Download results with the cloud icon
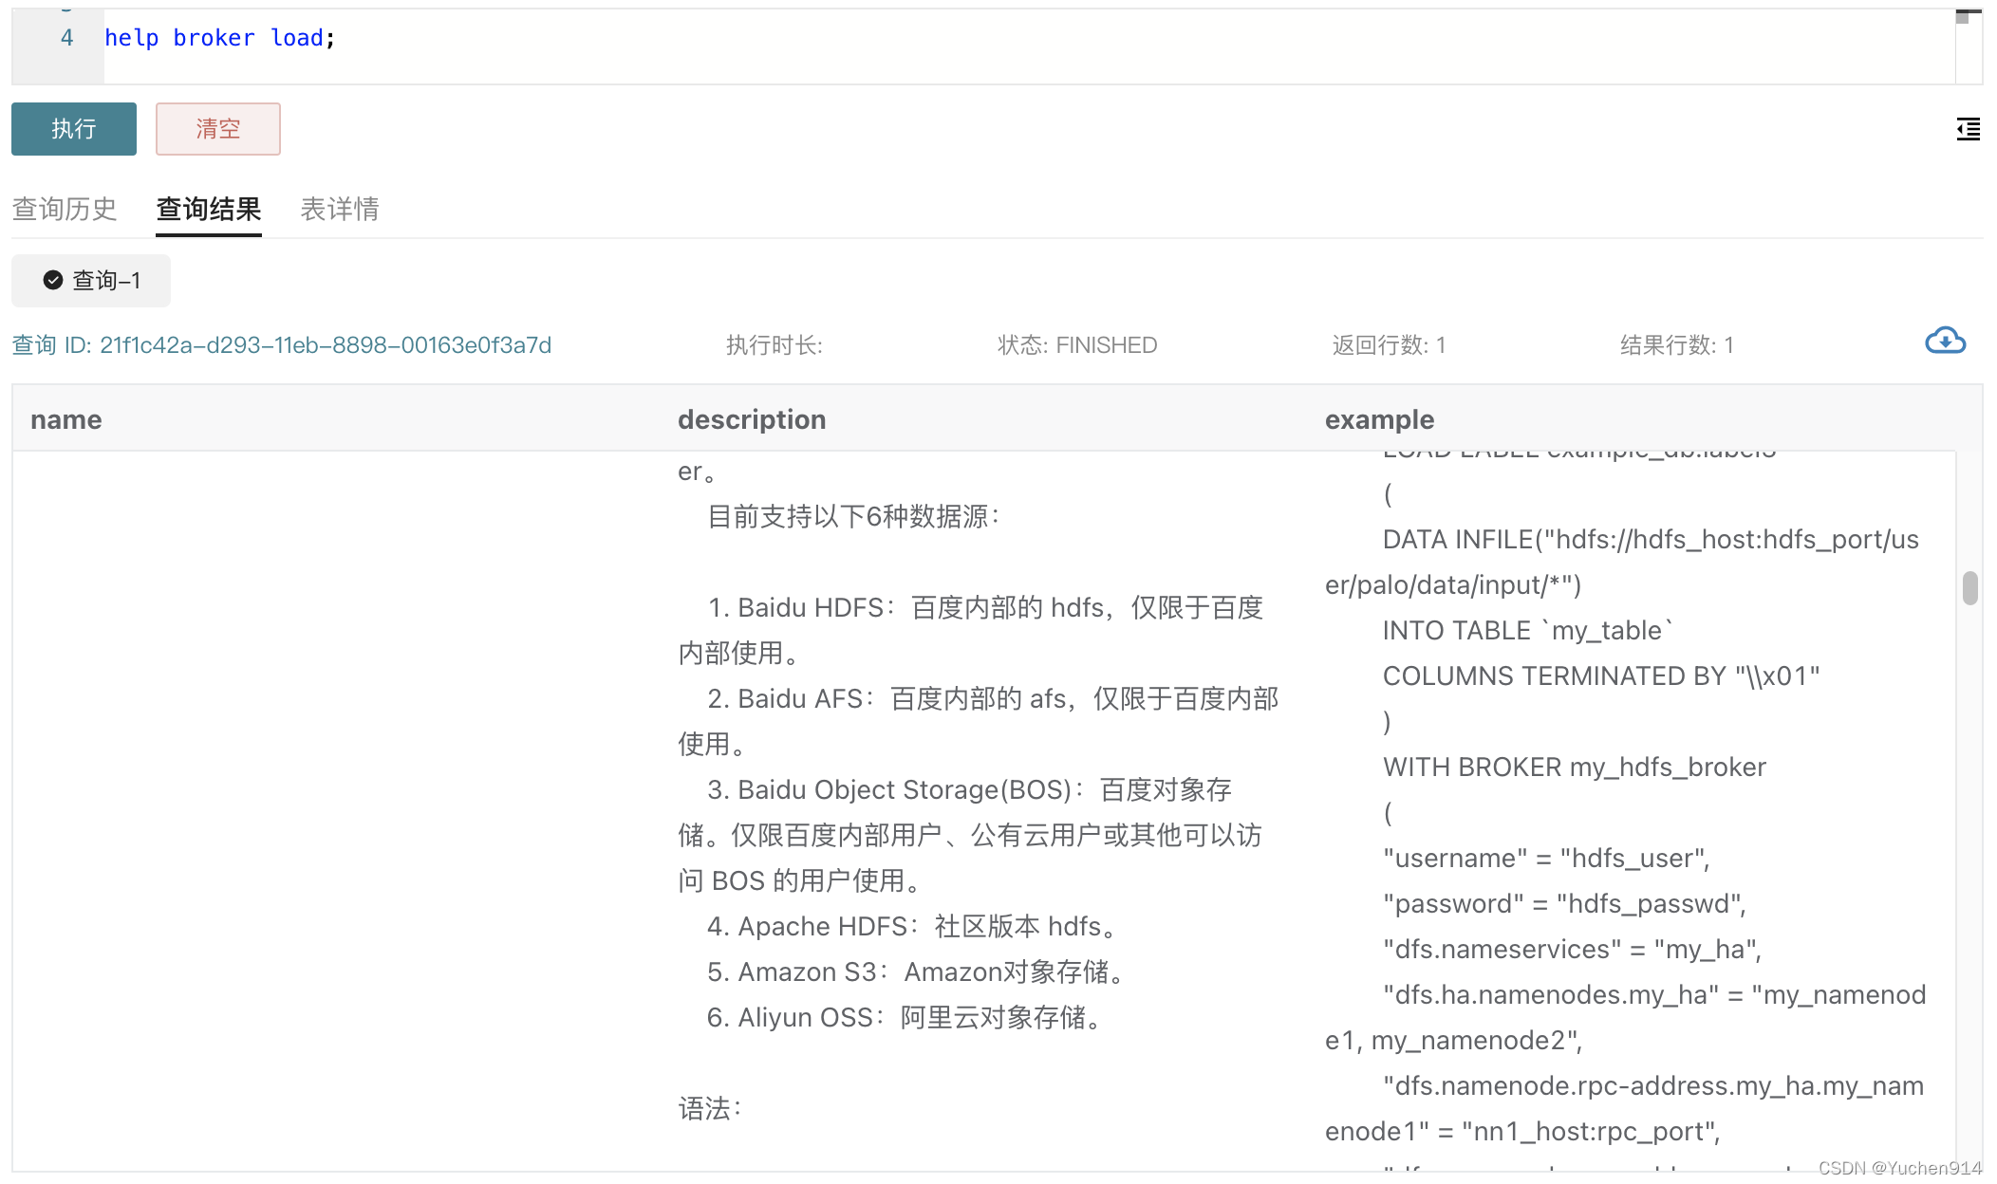The height and width of the screenshot is (1184, 1997). coord(1945,341)
